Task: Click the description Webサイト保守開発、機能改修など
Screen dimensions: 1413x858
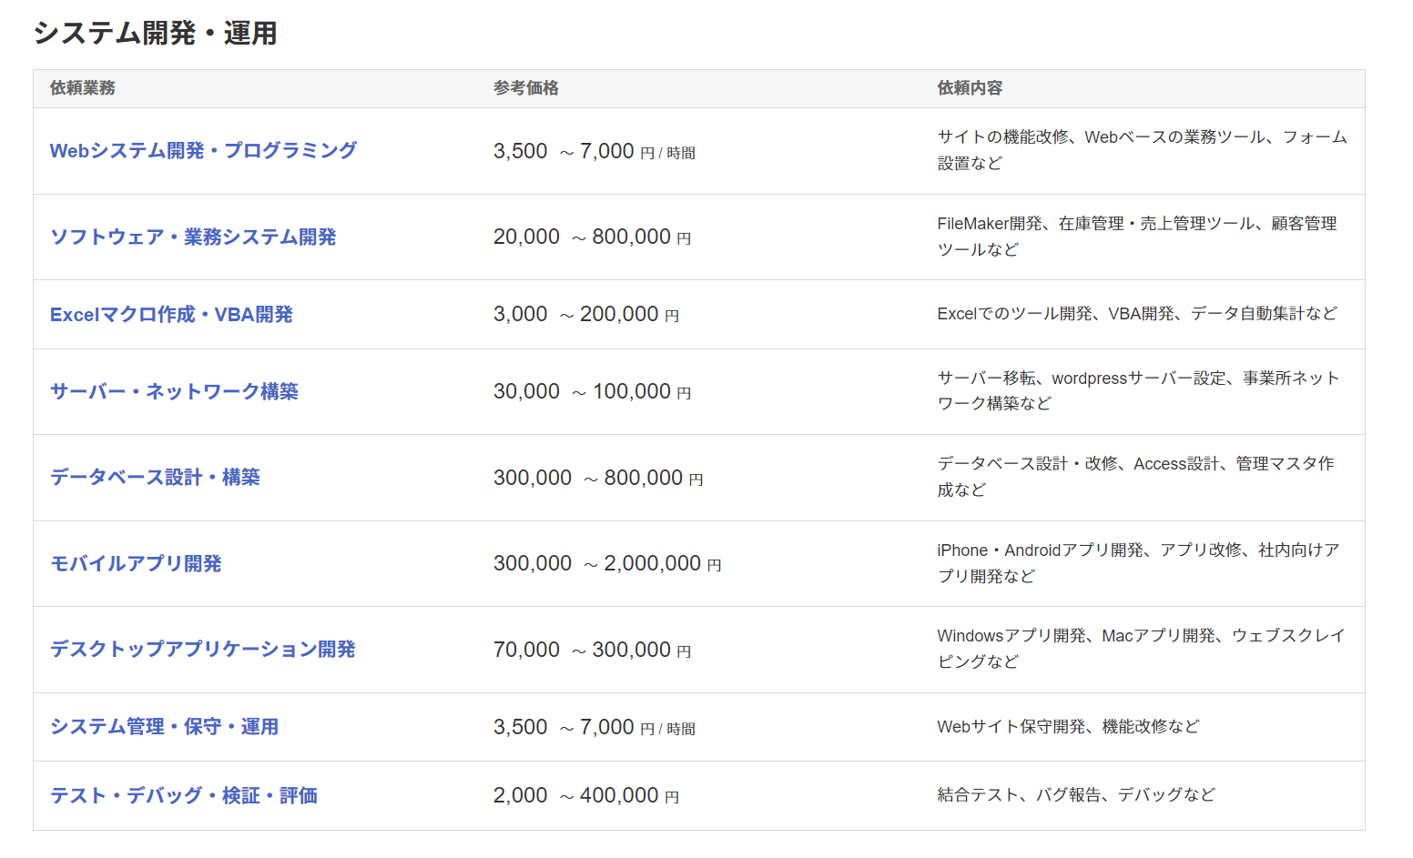Action: coord(1068,727)
